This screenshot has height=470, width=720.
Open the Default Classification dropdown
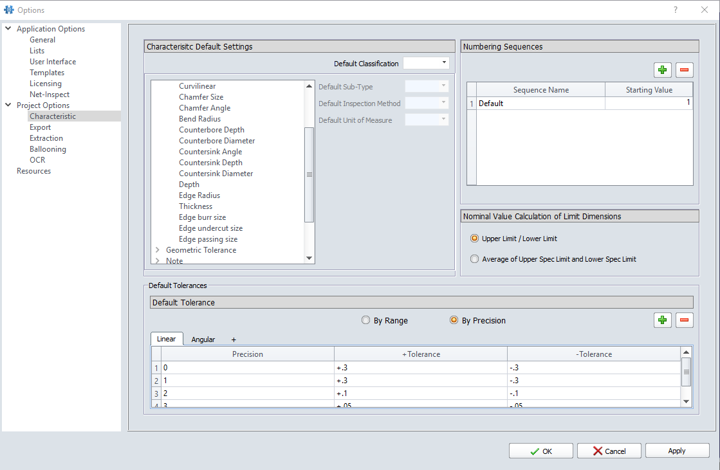coord(443,62)
